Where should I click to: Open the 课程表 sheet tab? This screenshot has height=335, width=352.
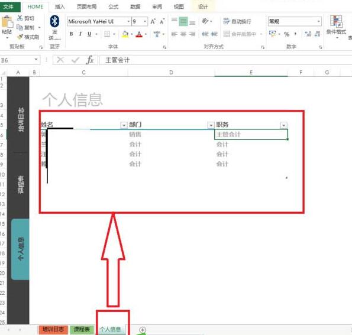point(82,329)
